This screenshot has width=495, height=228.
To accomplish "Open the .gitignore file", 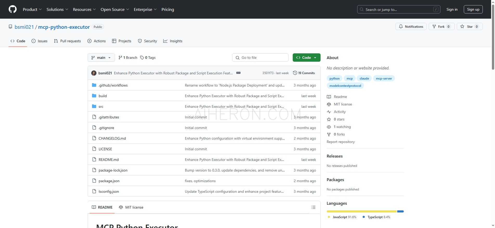I will [106, 128].
